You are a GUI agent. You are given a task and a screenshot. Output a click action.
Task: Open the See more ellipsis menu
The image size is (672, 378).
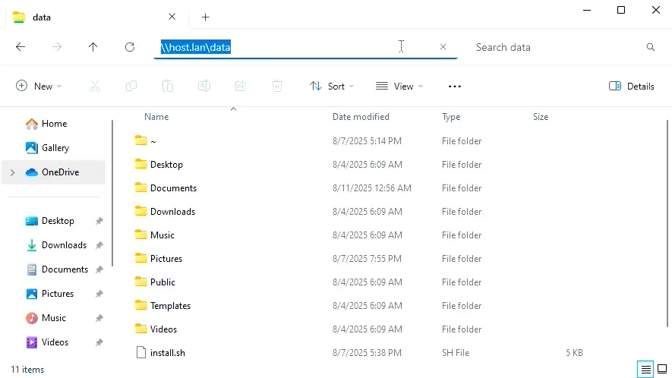tap(455, 87)
